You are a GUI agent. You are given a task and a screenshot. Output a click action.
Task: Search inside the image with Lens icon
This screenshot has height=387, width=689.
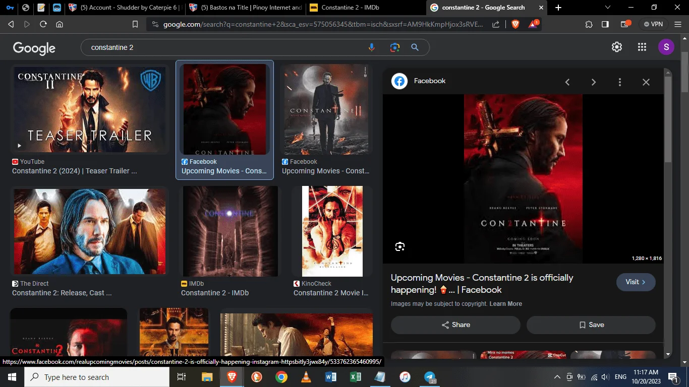point(400,246)
